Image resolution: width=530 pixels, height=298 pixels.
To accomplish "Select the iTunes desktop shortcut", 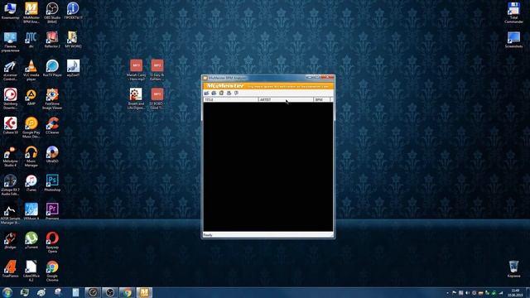I will 31,183.
